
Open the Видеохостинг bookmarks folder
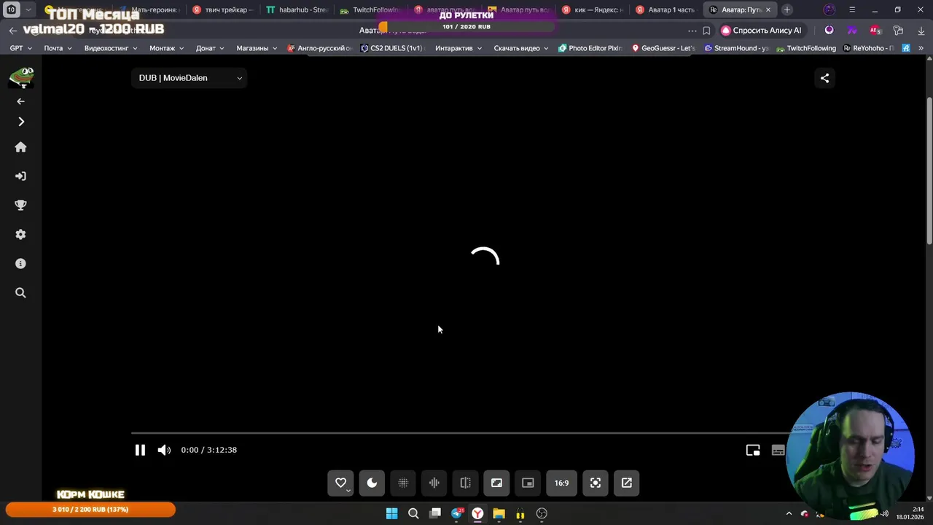pyautogui.click(x=111, y=48)
